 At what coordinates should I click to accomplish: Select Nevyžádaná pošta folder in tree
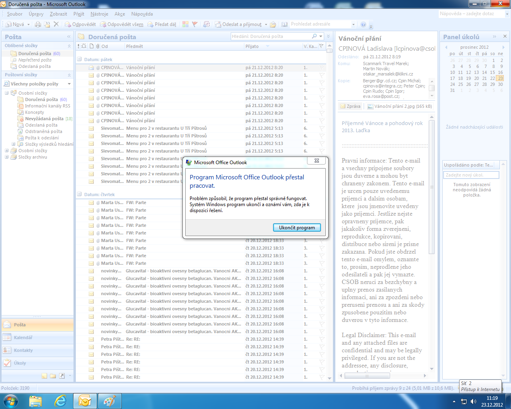pos(44,119)
